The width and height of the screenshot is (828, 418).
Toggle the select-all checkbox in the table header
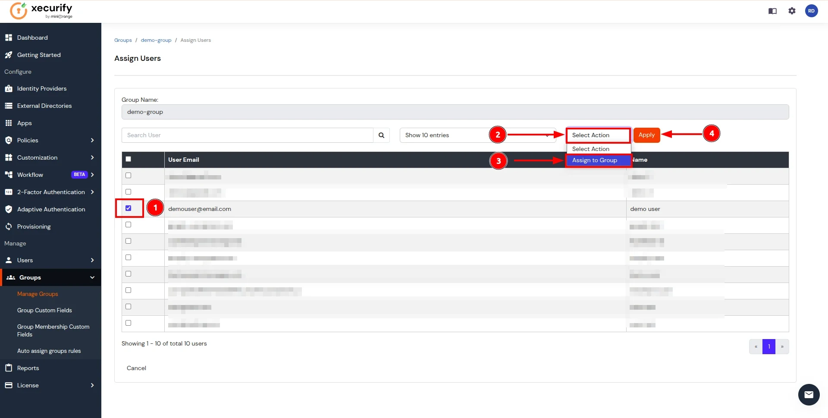pyautogui.click(x=128, y=159)
